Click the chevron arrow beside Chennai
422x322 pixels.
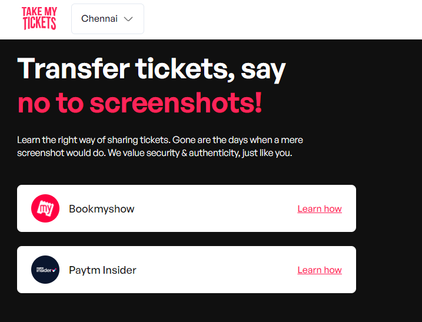pyautogui.click(x=128, y=19)
